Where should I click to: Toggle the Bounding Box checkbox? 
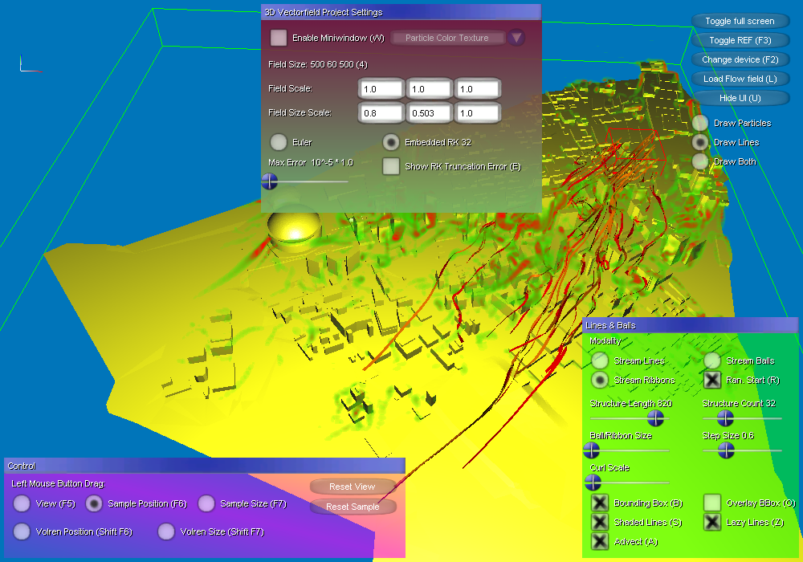(x=600, y=503)
